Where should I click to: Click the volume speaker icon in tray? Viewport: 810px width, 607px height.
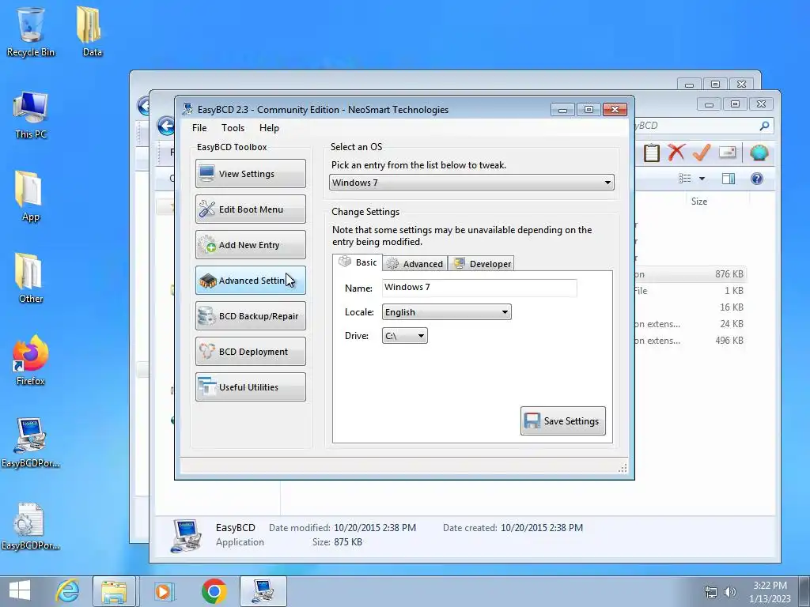(730, 592)
